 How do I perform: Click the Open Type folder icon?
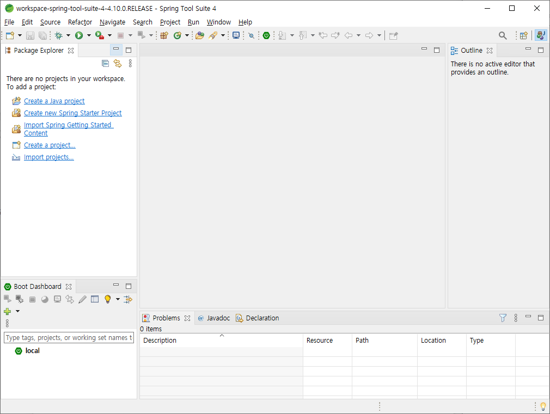[200, 35]
